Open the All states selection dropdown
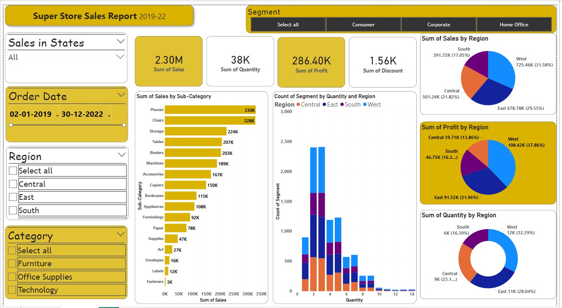The image size is (562, 308). pyautogui.click(x=120, y=56)
